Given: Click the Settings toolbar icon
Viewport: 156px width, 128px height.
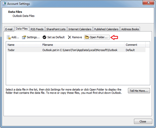Looking at the screenshot, I should tap(24, 37).
